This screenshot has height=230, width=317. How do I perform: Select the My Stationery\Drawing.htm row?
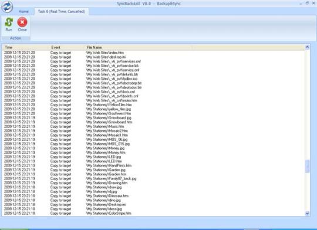(153, 183)
